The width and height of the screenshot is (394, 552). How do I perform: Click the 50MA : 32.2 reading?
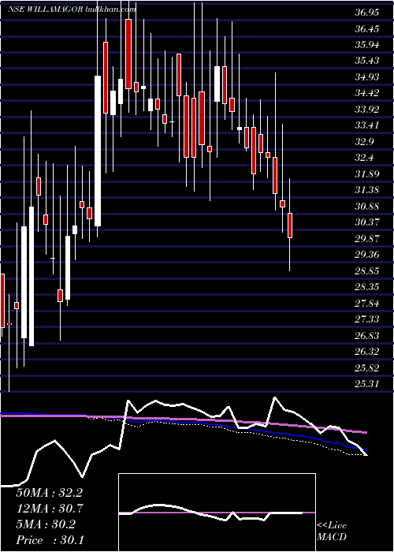coord(49,493)
